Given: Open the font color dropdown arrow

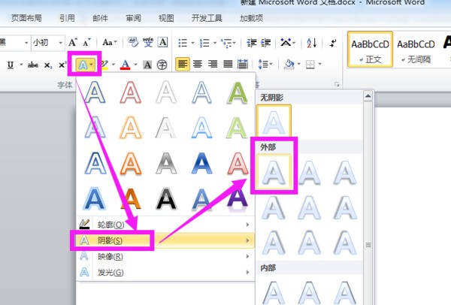Looking at the screenshot, I should point(135,65).
